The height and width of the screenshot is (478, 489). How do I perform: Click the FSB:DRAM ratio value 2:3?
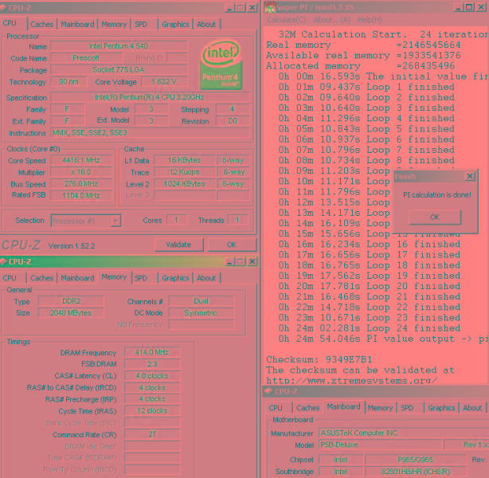(x=152, y=364)
